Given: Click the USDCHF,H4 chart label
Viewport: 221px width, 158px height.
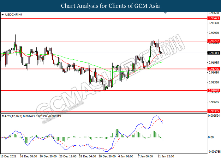Looking at the screenshot, I should (x=14, y=15).
